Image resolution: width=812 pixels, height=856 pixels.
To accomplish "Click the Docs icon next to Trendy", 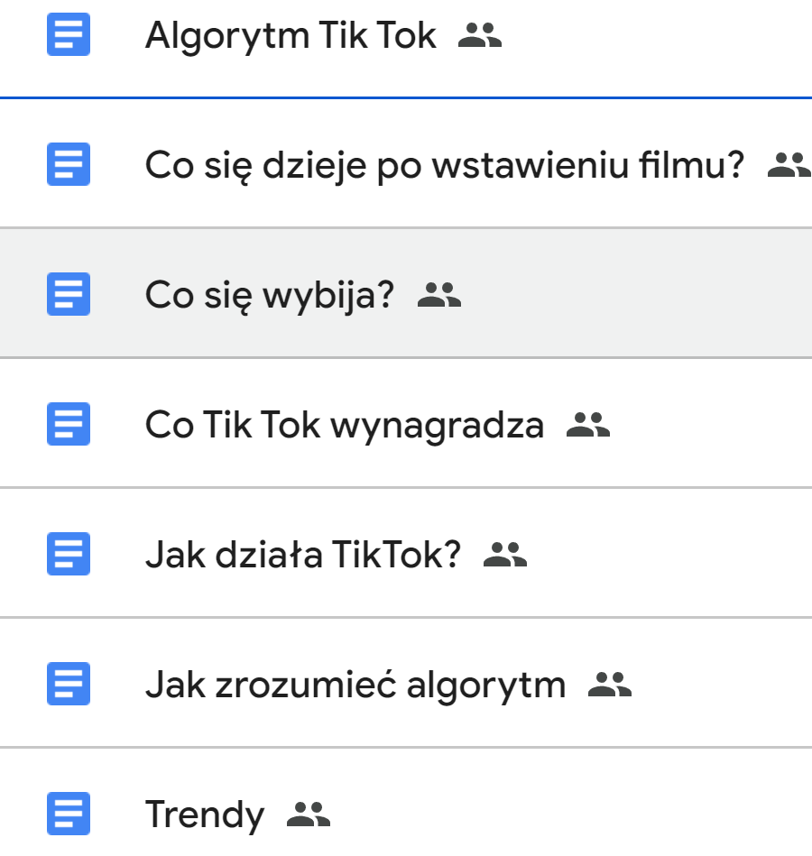I will (x=69, y=815).
